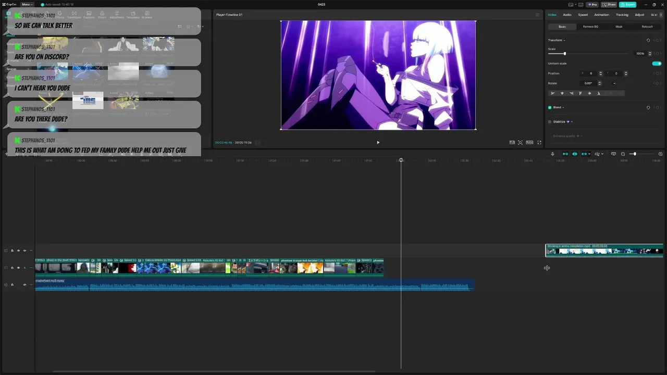The width and height of the screenshot is (667, 375).
Task: Click the Rotate angle field
Action: [589, 83]
